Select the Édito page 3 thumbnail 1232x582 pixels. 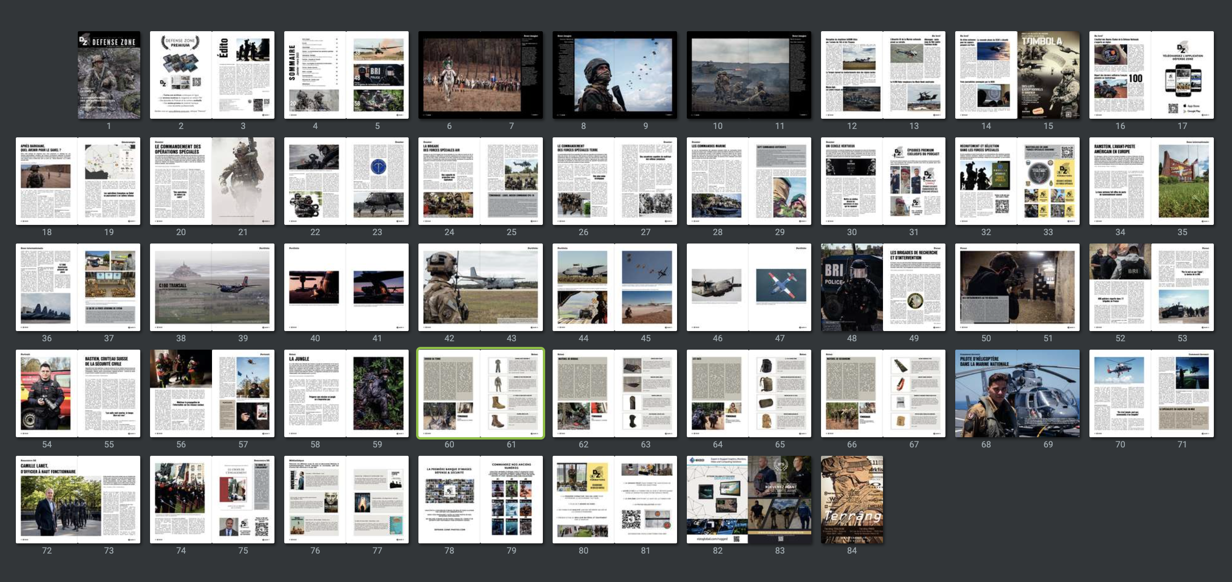(x=243, y=75)
